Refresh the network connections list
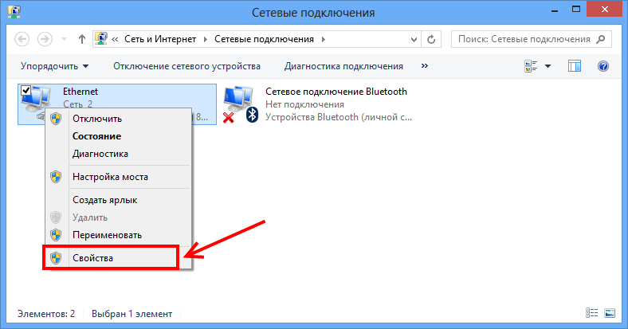The width and height of the screenshot is (628, 329). click(x=432, y=39)
